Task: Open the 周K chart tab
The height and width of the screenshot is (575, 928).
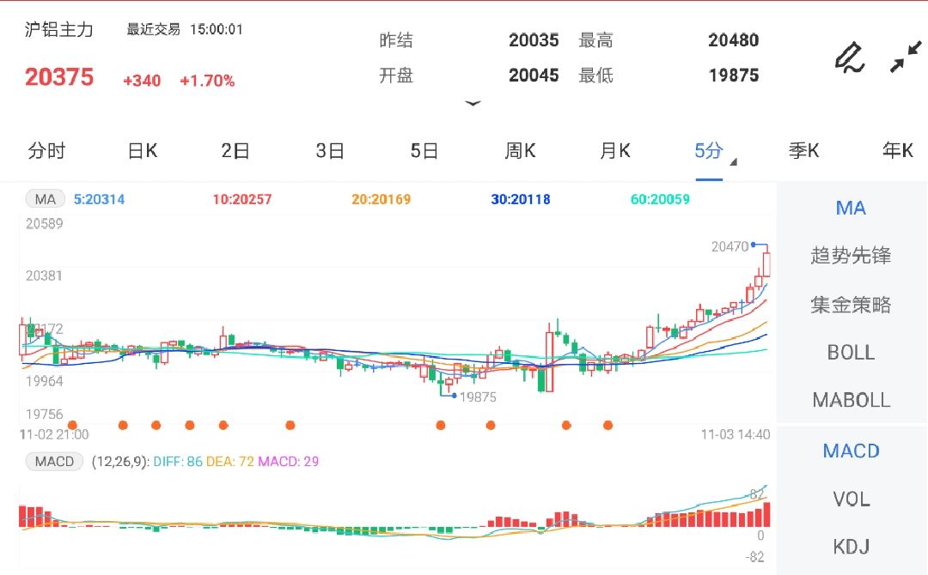Action: click(x=520, y=151)
